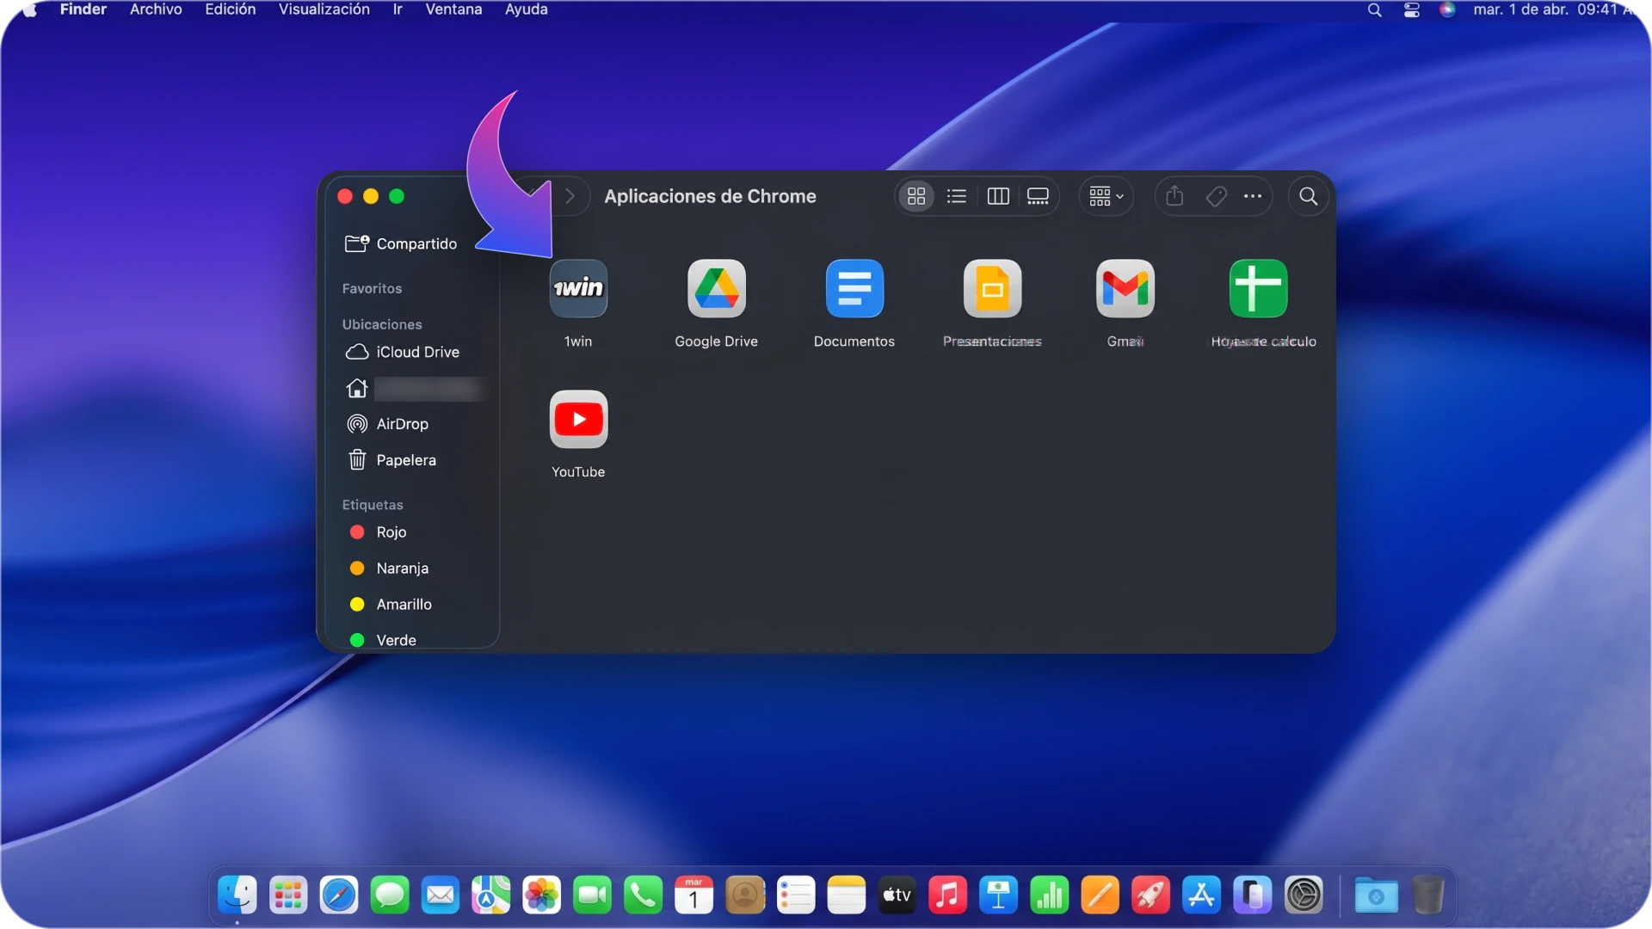
Task: Open the Documentos app icon
Action: click(x=854, y=288)
